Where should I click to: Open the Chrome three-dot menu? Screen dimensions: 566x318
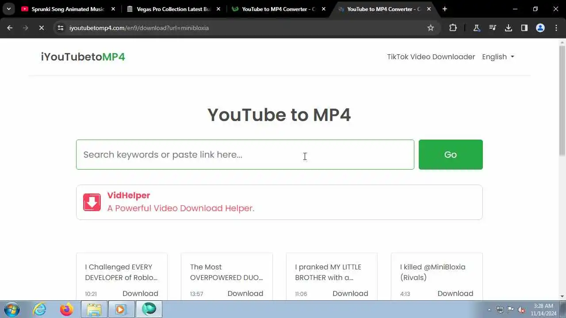pyautogui.click(x=556, y=28)
